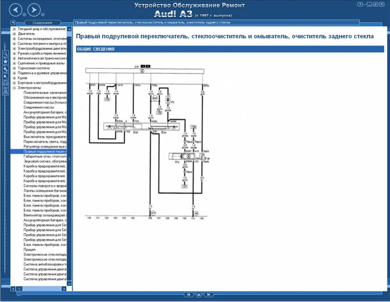Screen dimensions: 390x302
Task: Open the help question mark button
Action: pos(360,4)
